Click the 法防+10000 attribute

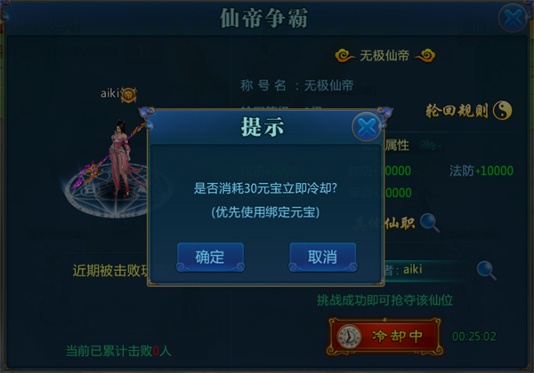click(x=481, y=171)
